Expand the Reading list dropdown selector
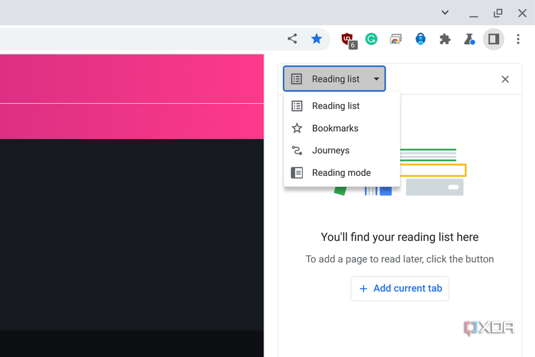 tap(335, 79)
